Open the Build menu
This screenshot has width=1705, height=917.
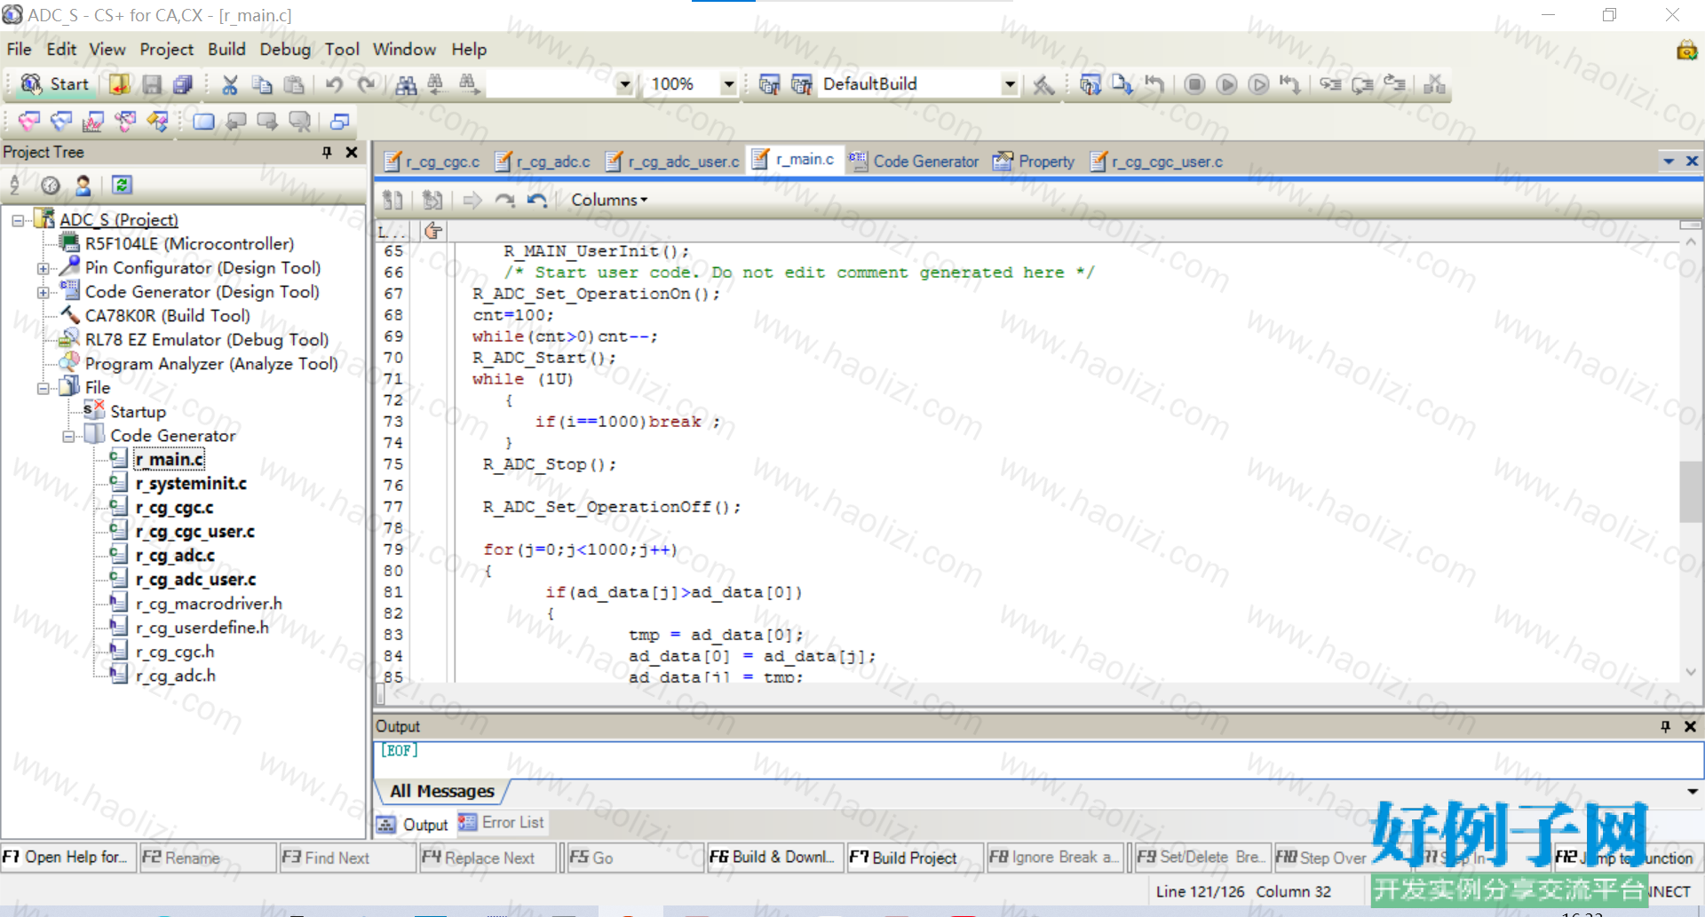pyautogui.click(x=226, y=49)
